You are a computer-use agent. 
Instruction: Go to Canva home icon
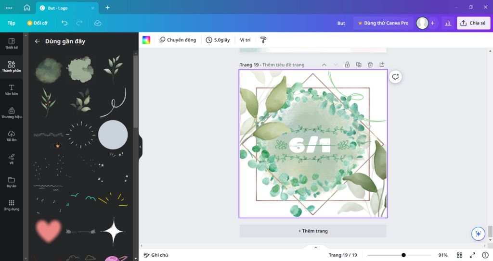coord(27,8)
